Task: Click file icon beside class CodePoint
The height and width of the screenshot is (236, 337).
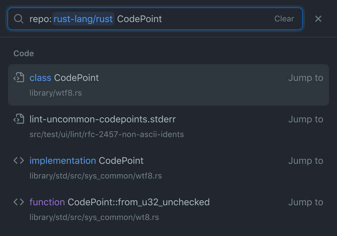Action: click(19, 78)
